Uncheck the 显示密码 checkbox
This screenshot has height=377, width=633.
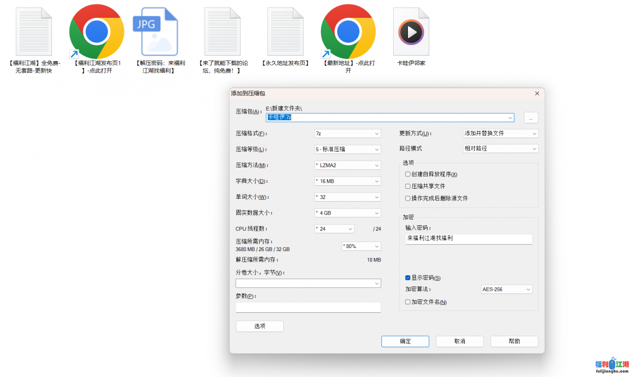pos(408,278)
